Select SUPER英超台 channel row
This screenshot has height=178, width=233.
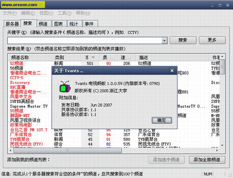tap(22, 101)
